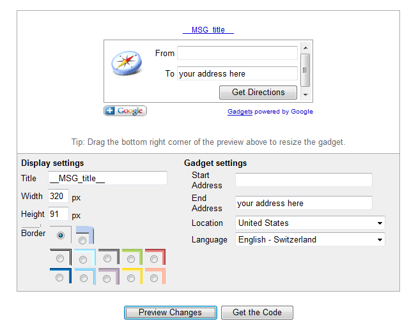Screen dimensions: 409x328
Task: Select the no-border radio option
Action: [x=61, y=235]
